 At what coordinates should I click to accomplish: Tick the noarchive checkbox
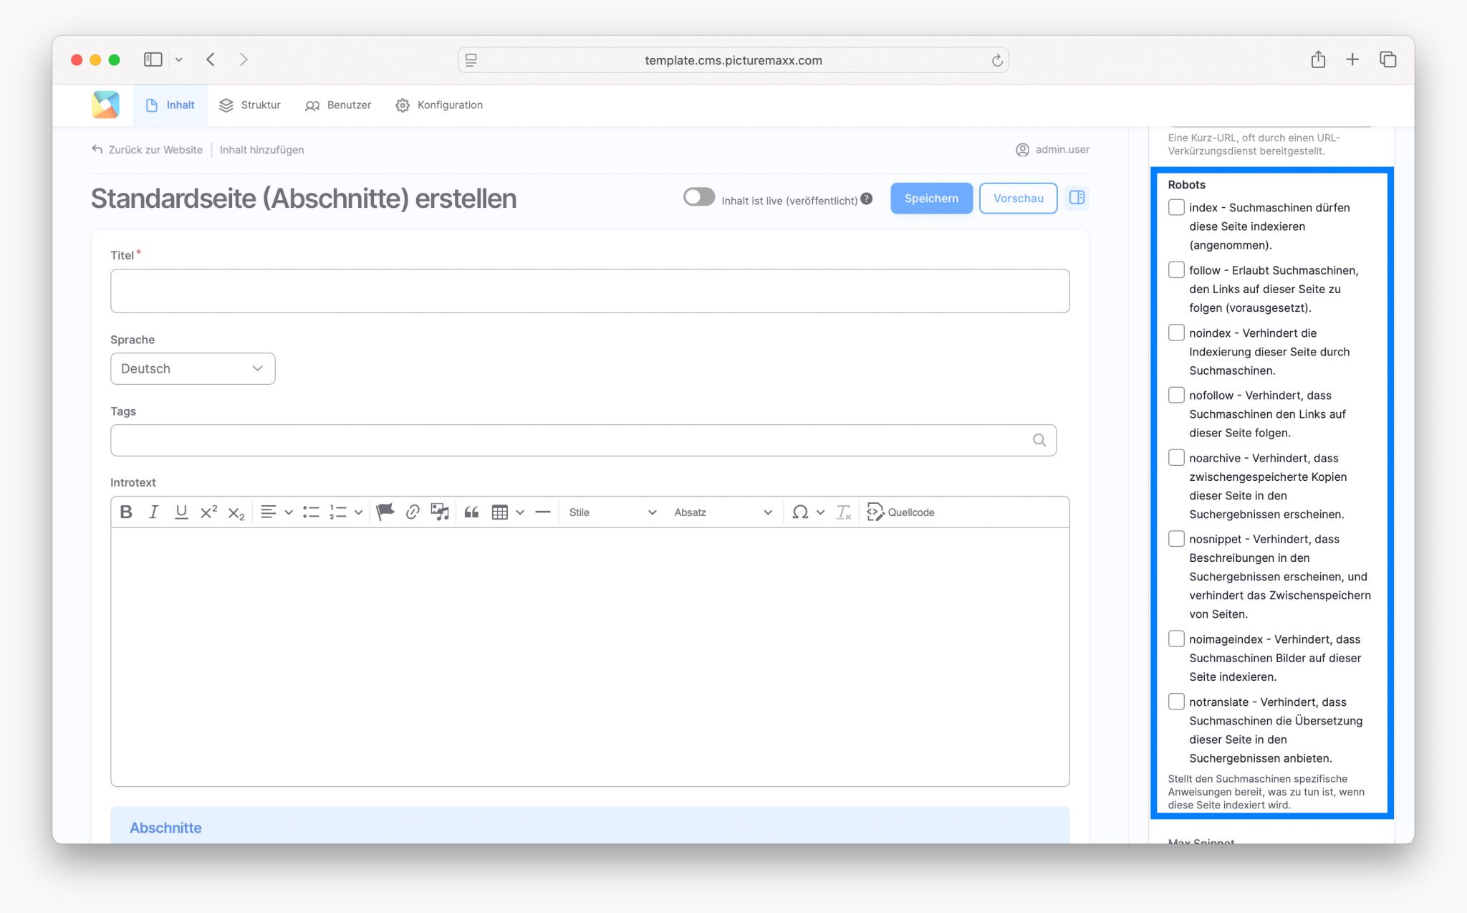pyautogui.click(x=1176, y=457)
